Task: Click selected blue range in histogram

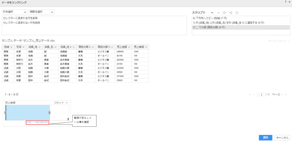Action: pyautogui.click(x=28, y=113)
